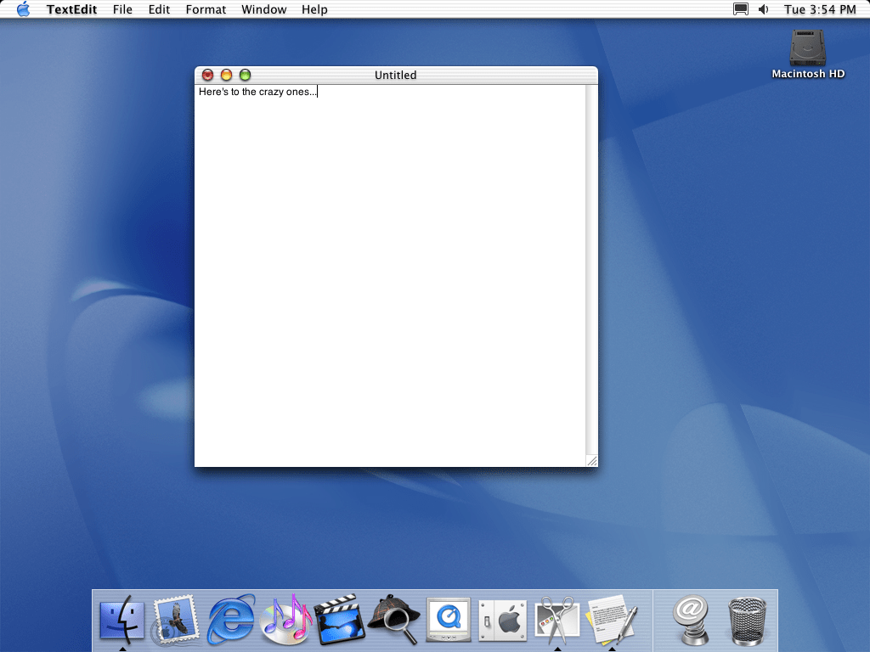This screenshot has height=652, width=870.
Task: Click the volume icon in the menu bar
Action: [763, 9]
